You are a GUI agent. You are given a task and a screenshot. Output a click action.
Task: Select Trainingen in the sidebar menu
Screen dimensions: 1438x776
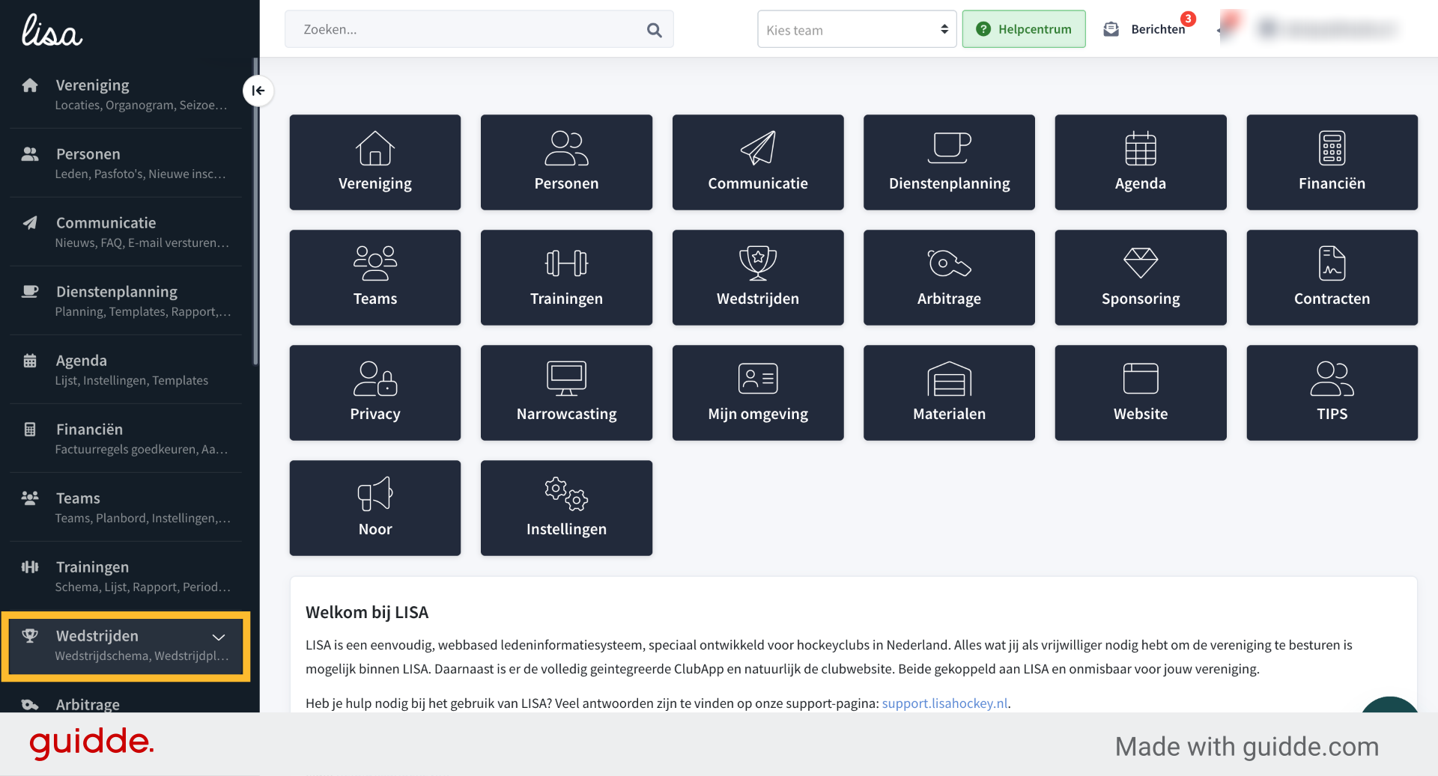point(126,576)
